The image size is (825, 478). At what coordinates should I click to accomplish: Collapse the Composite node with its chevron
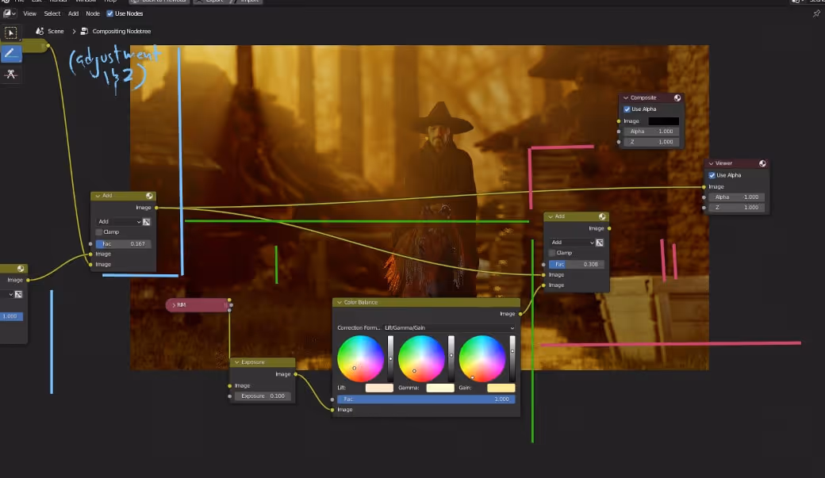(x=626, y=98)
